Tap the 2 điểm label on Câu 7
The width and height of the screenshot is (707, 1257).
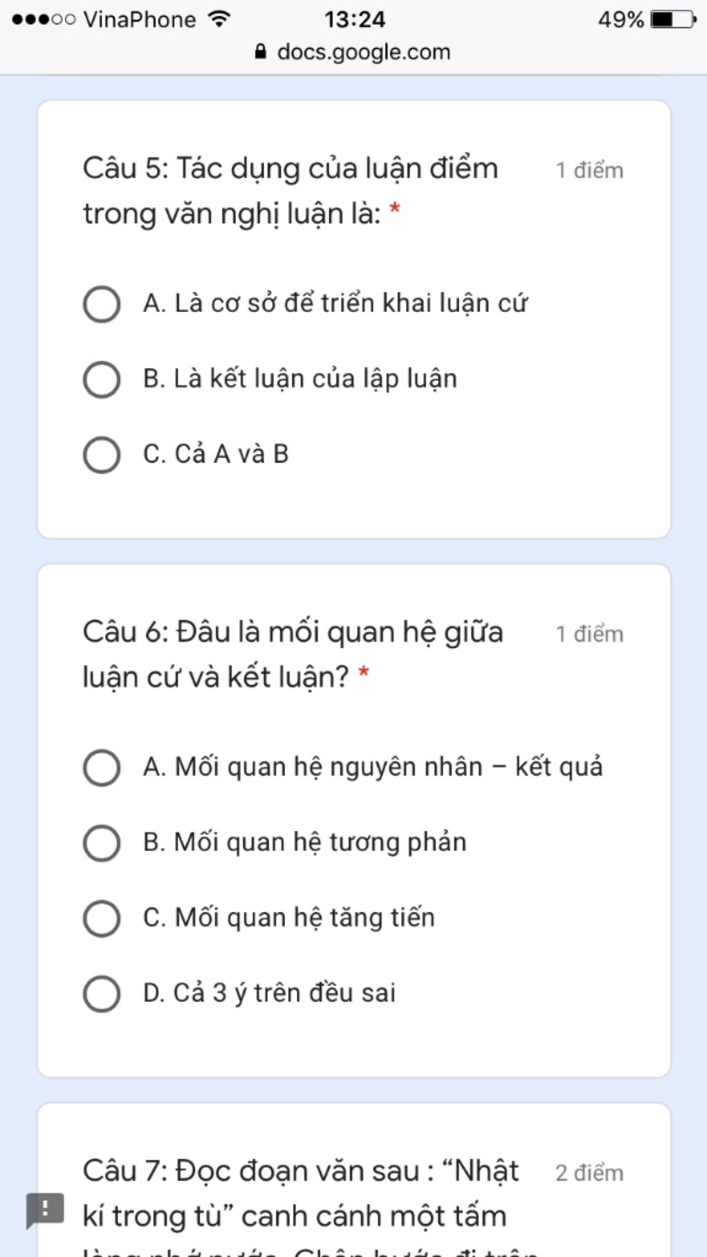tap(590, 1173)
